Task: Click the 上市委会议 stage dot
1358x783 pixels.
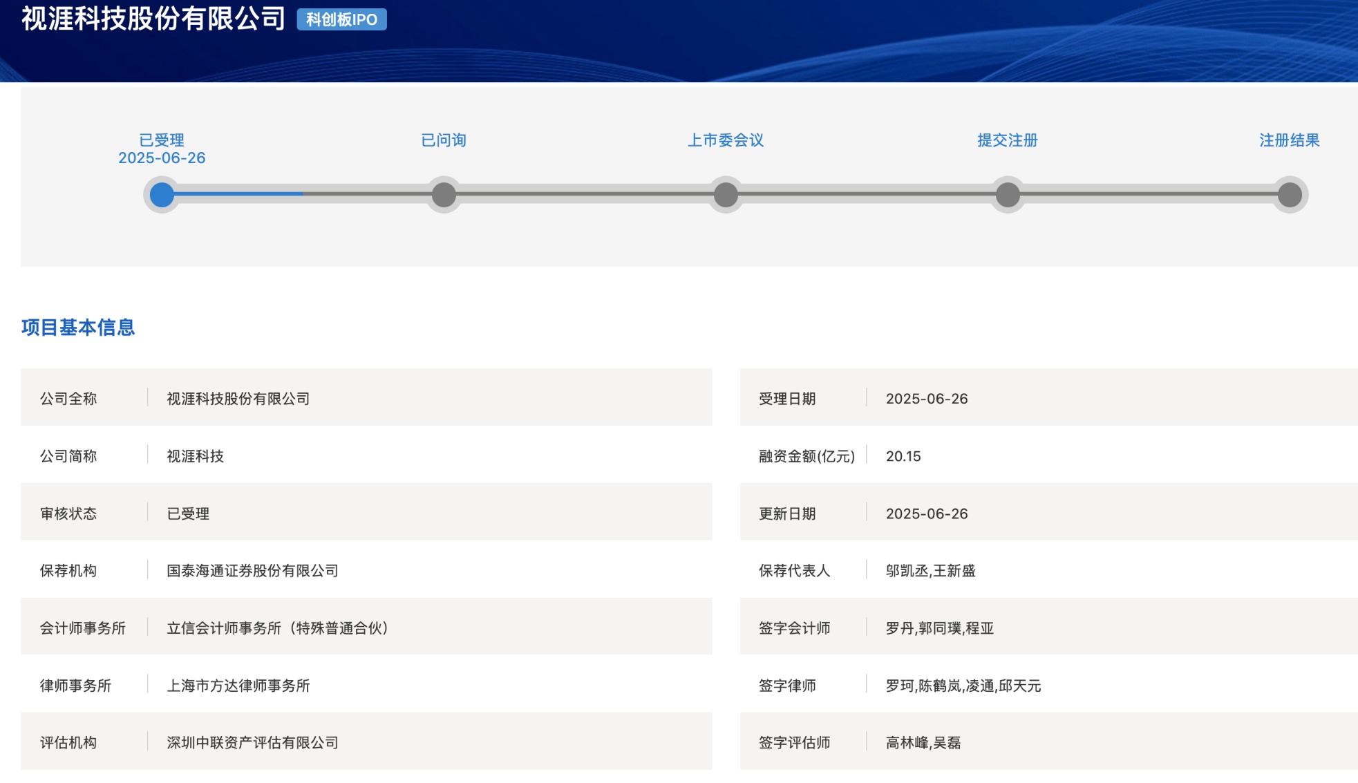Action: [x=726, y=195]
